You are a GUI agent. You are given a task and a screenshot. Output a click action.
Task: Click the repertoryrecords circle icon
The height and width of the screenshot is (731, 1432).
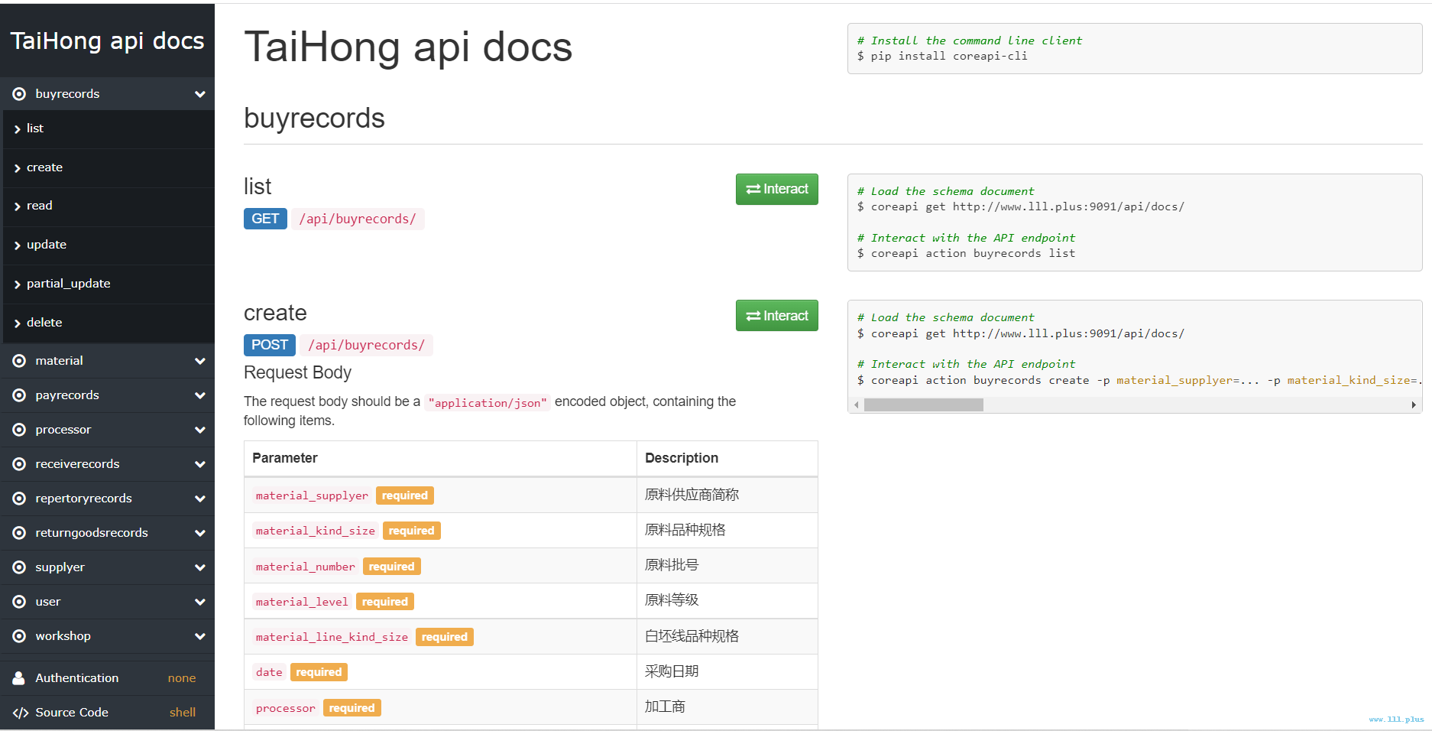click(x=19, y=499)
